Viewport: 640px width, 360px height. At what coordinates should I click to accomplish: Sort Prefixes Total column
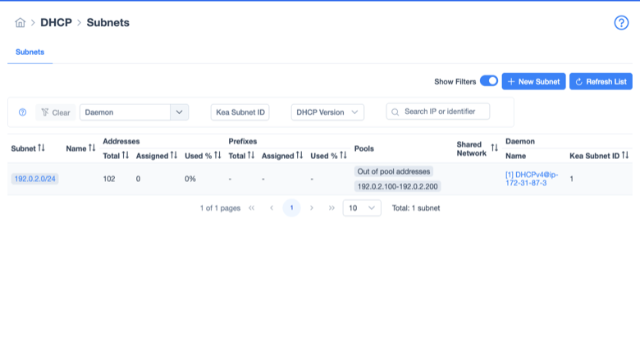pos(251,155)
